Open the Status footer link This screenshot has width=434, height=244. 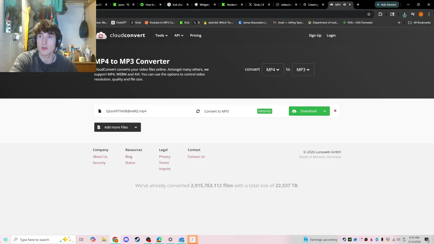tap(130, 163)
